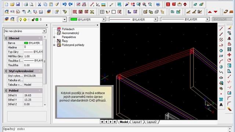
Task: Expand the Perspektiva tree node
Action: pyautogui.click(x=54, y=37)
